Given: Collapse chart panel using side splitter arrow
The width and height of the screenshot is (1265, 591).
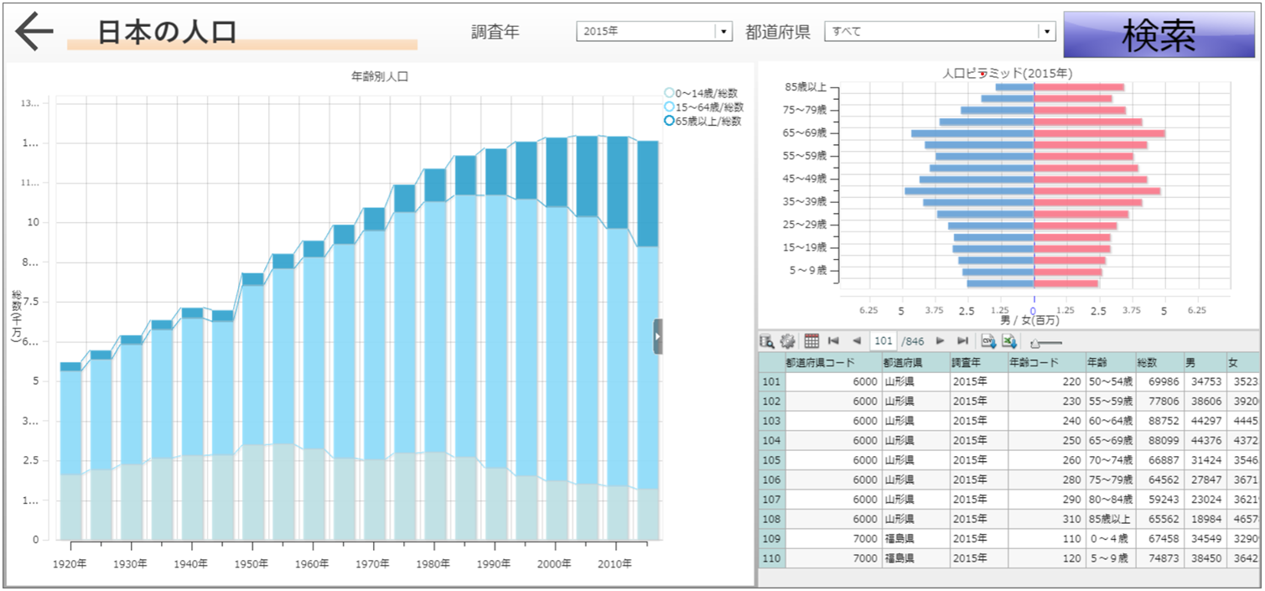Looking at the screenshot, I should coord(657,336).
